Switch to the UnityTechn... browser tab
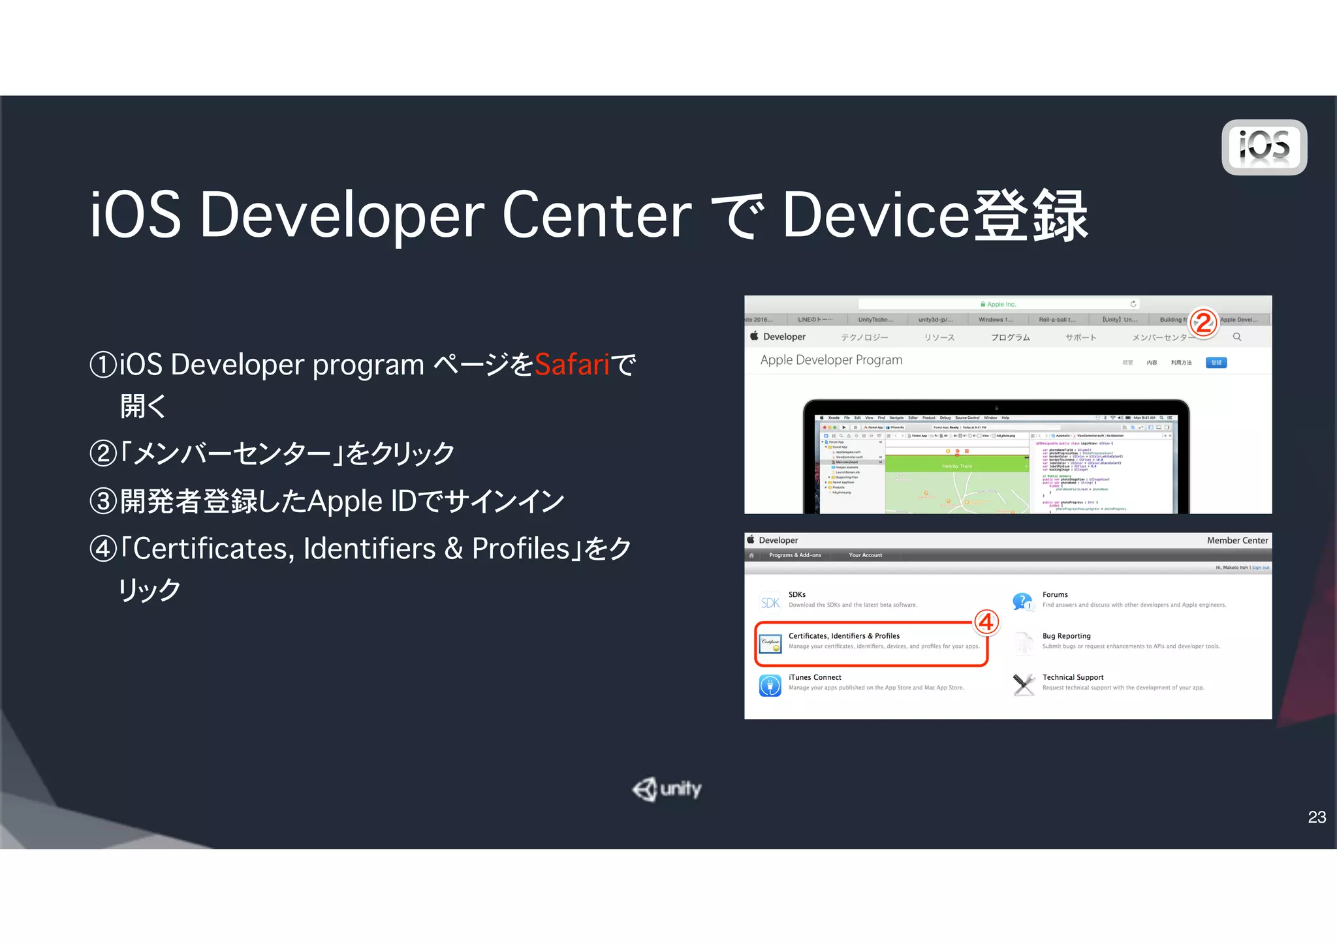 click(875, 320)
